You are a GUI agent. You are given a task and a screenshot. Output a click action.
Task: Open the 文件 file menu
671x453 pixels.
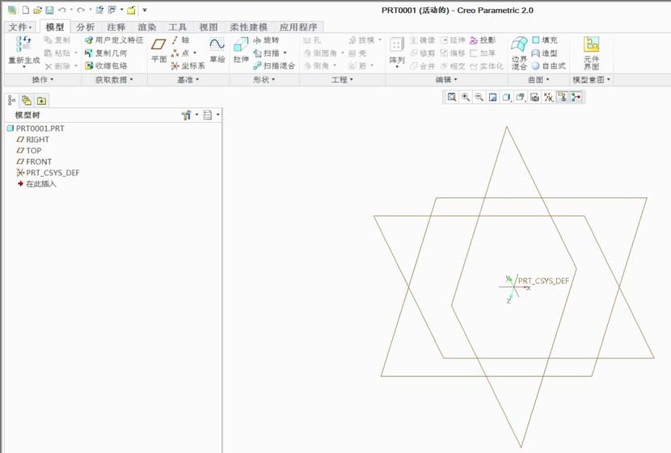[x=20, y=27]
